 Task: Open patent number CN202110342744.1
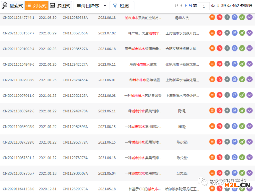(18, 18)
